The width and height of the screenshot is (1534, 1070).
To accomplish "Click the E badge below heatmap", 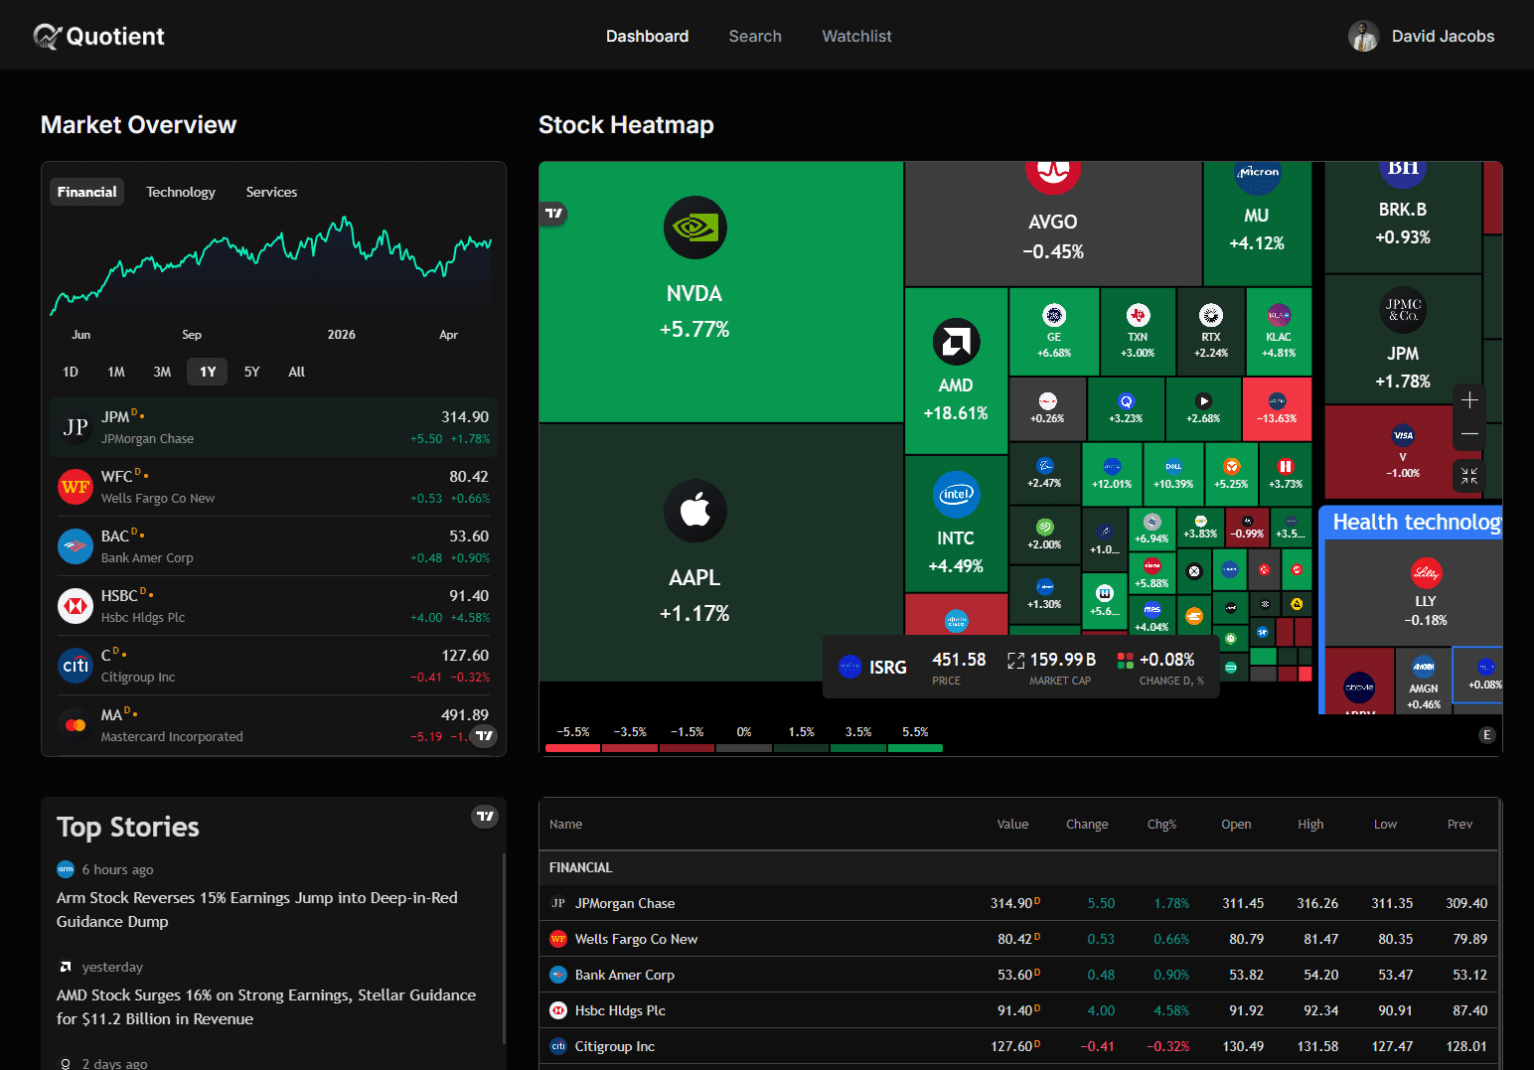I will click(x=1486, y=735).
